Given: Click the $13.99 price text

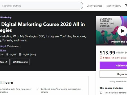Looking at the screenshot, I should (x=107, y=53).
